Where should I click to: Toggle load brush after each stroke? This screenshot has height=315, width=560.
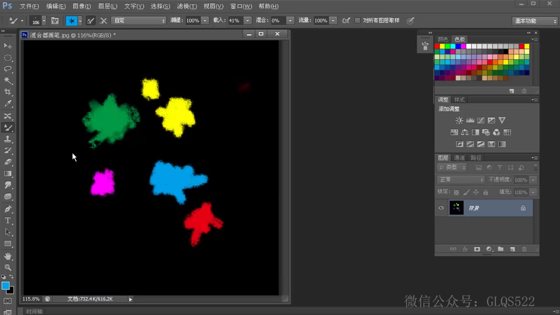[90, 21]
